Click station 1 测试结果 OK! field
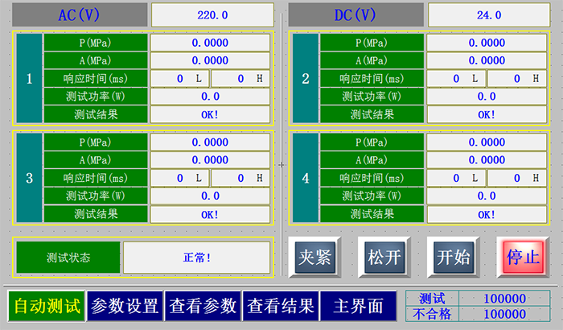Viewport: 563px width, 330px height. 210,114
